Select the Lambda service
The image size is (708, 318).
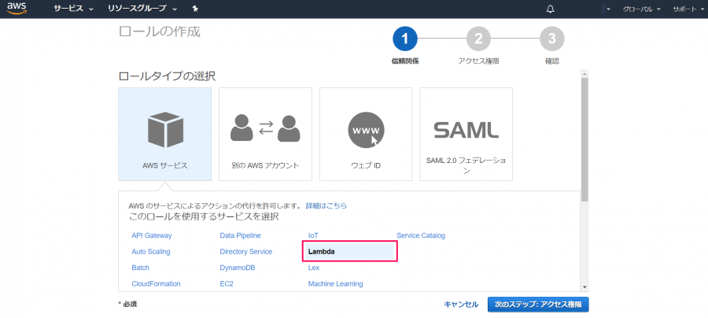tap(350, 252)
